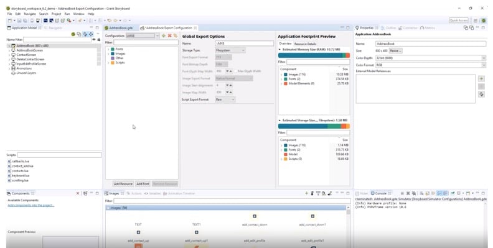Collapse the Estimated Storage Size section
493x248 pixels.
pyautogui.click(x=280, y=121)
